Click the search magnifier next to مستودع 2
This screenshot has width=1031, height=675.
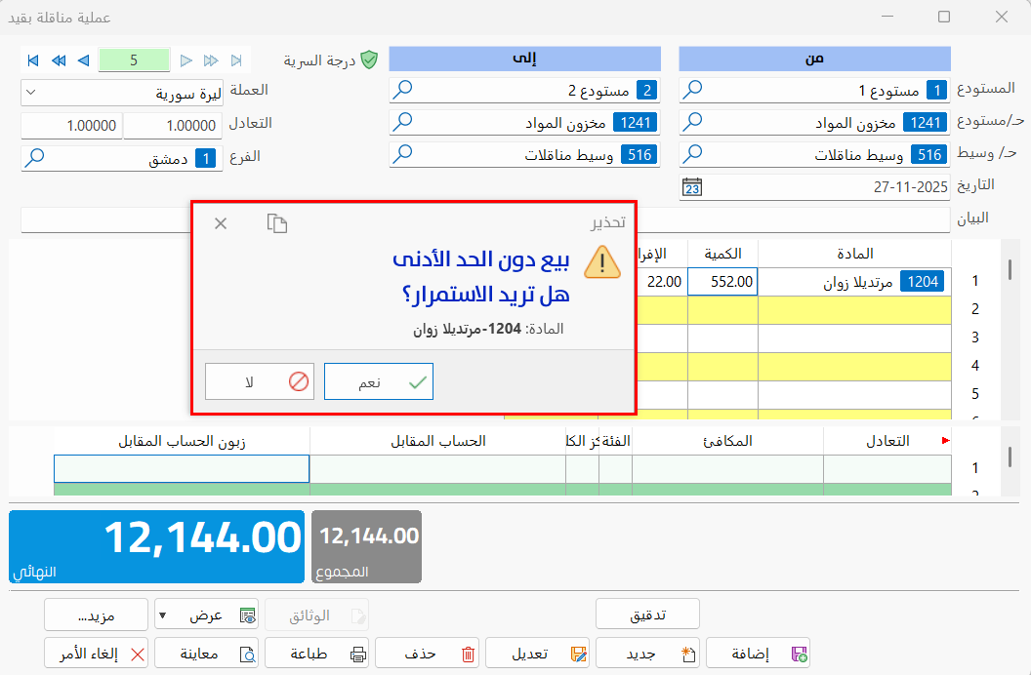pos(402,89)
